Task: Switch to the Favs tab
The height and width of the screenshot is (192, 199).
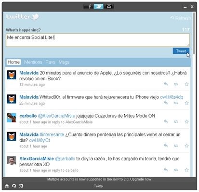Action: pyautogui.click(x=50, y=62)
